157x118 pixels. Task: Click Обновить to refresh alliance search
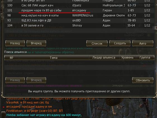coord(143,80)
